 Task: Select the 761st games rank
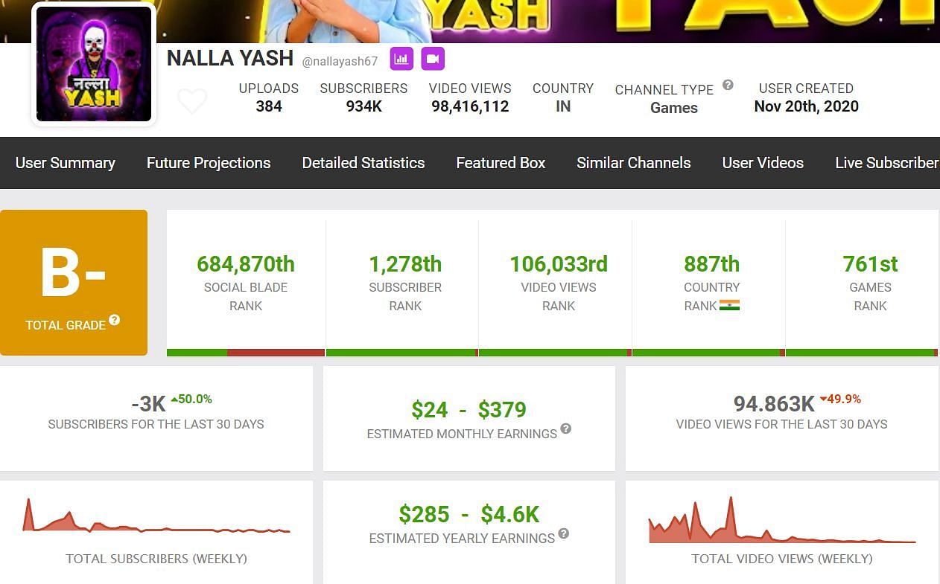tap(870, 264)
